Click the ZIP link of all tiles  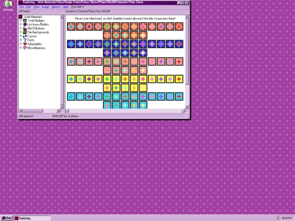coord(66,116)
